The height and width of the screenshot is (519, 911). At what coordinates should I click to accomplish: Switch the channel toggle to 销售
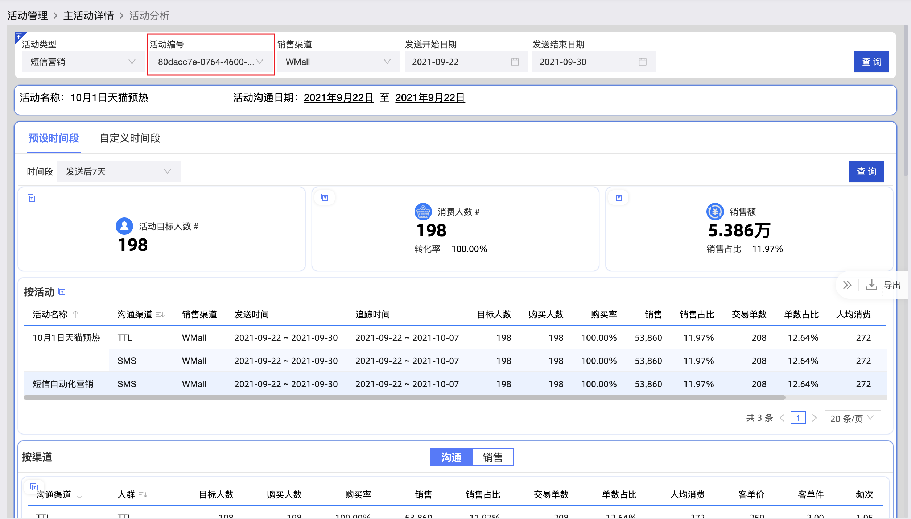tap(492, 457)
